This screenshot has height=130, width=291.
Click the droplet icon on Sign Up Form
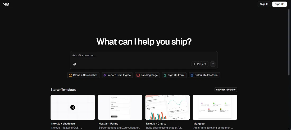pos(165,75)
